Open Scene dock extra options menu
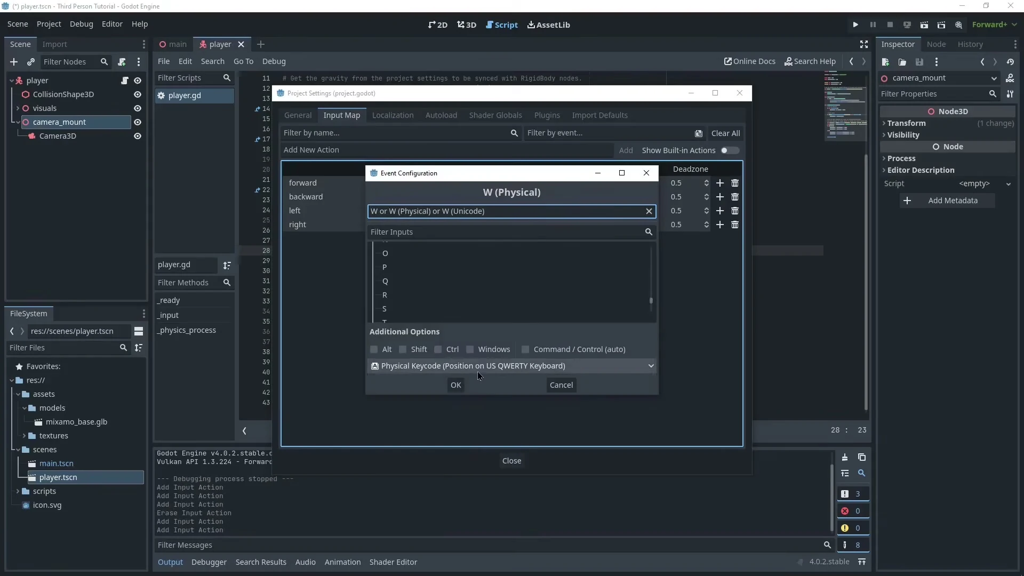The image size is (1024, 576). pos(139,62)
